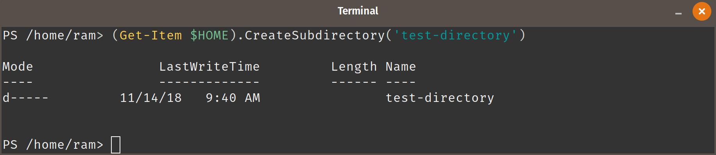Click test-directory in the output row
This screenshot has width=716, height=155.
[440, 98]
